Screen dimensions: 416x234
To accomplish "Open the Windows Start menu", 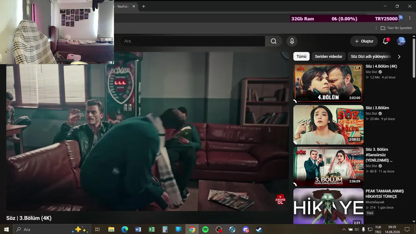I will point(6,229).
